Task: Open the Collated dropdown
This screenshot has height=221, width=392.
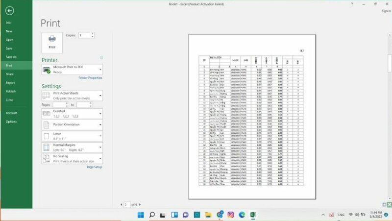Action: tap(72, 114)
